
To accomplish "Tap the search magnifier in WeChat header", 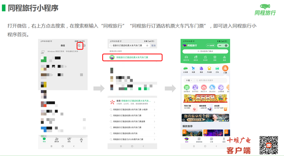I will (79, 46).
